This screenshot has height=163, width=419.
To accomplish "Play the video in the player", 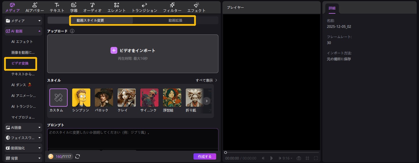I will pos(272,158).
